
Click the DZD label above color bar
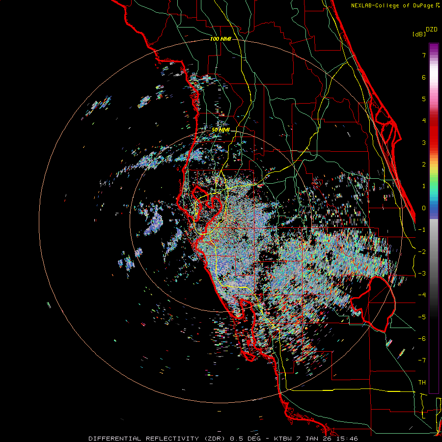pyautogui.click(x=432, y=29)
